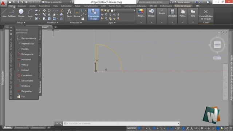
Task: Select the Array (Matriz) tool in Modificar
Action: pyautogui.click(x=54, y=19)
